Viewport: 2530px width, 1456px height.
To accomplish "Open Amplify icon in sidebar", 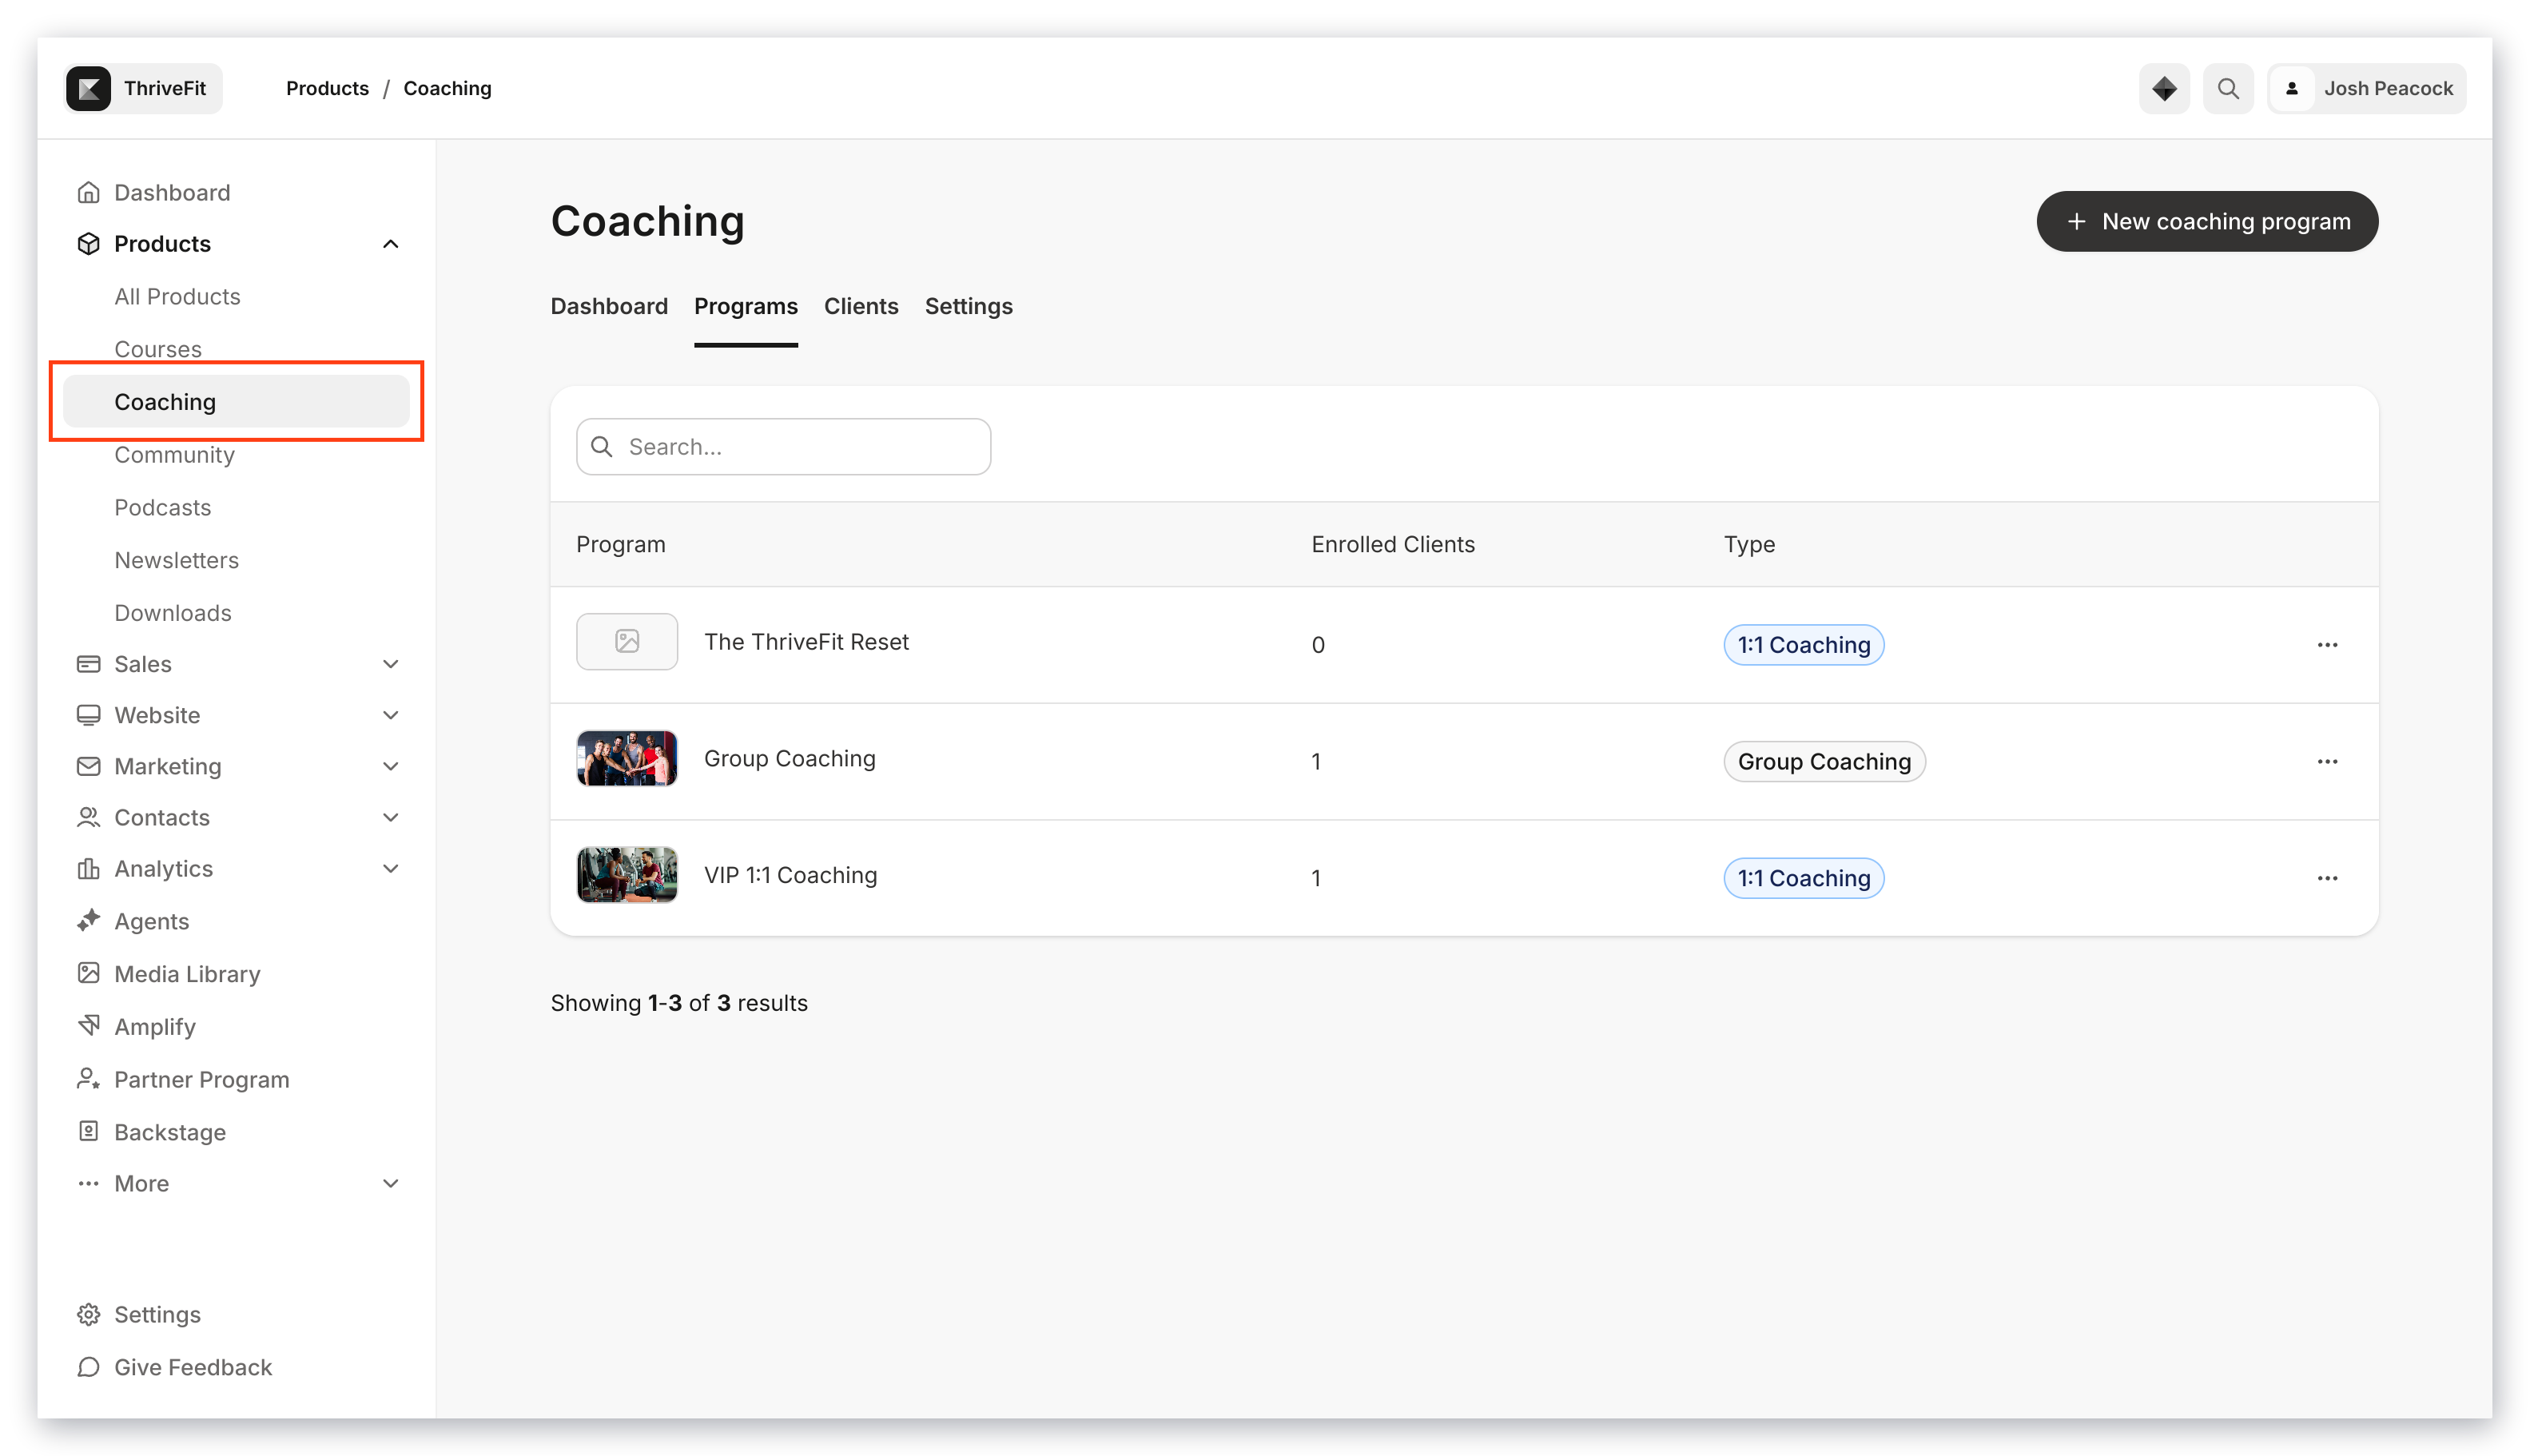I will click(x=89, y=1025).
